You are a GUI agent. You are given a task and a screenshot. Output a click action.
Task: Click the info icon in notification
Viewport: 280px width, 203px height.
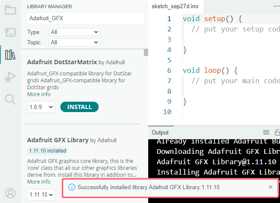[x=72, y=187]
